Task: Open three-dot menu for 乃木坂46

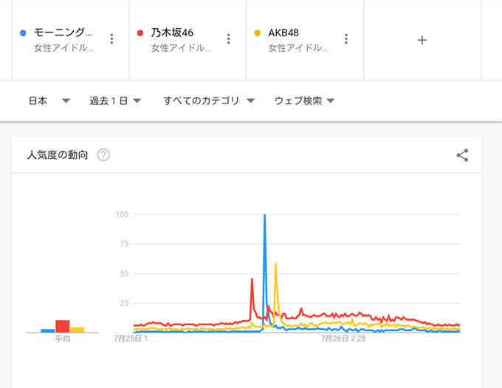Action: (229, 39)
